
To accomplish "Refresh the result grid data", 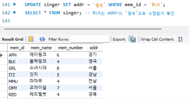I will pos(42,39).
